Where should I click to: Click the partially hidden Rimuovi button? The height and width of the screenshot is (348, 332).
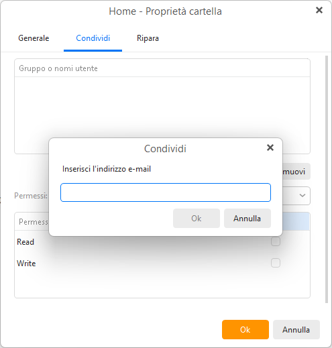tap(296, 172)
